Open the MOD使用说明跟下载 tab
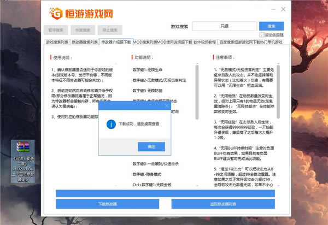Image resolution: width=328 pixels, height=225 pixels. tap(174, 42)
